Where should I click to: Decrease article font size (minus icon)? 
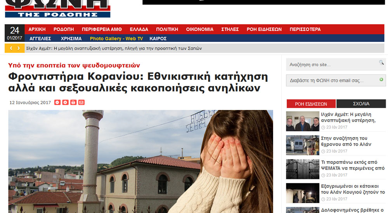point(57,102)
